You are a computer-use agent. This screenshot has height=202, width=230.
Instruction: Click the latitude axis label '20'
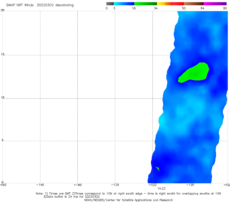(2, 10)
